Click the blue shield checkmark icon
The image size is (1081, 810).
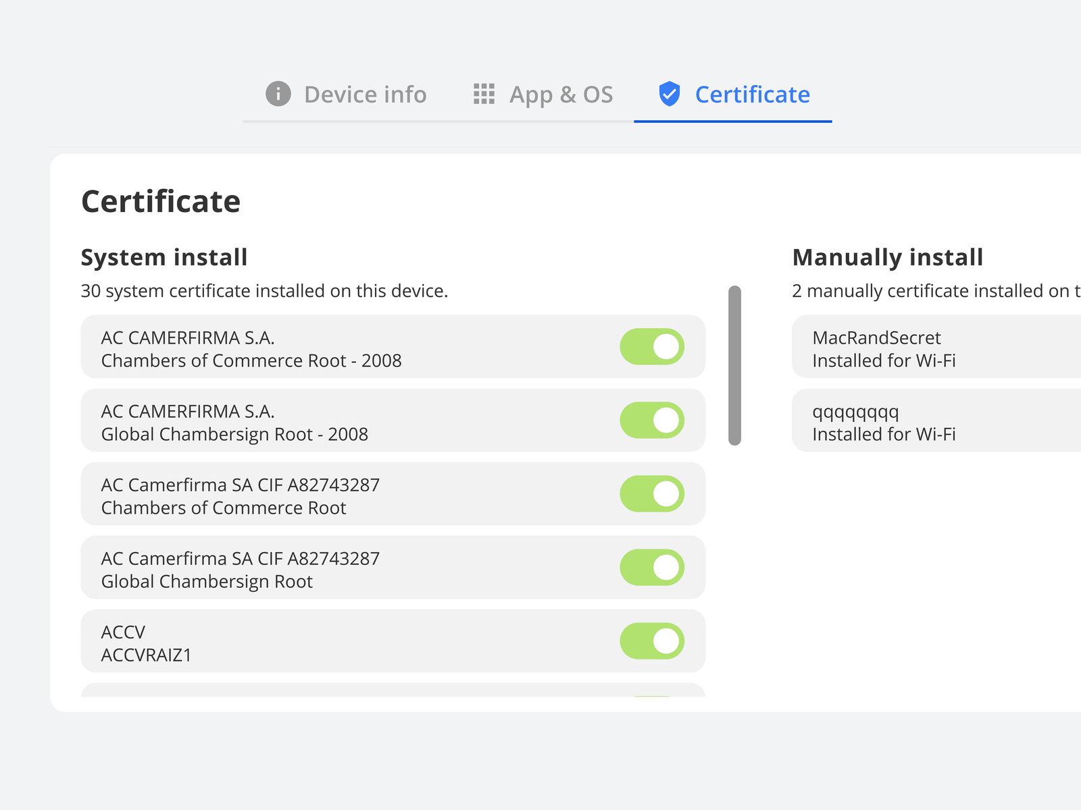[669, 94]
